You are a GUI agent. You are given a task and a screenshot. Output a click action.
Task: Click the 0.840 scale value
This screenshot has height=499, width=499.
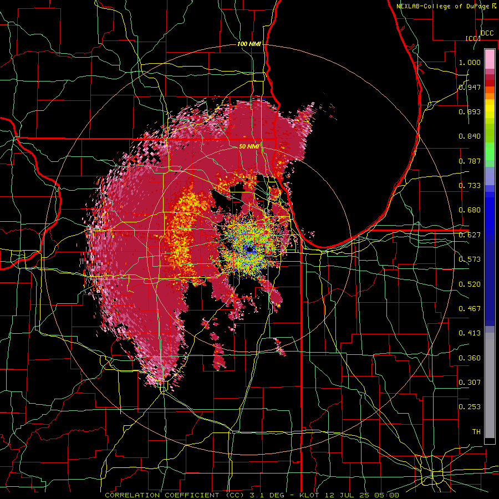470,136
